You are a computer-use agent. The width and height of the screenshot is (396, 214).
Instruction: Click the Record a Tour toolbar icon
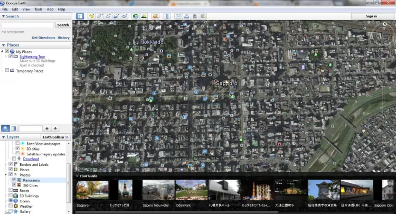point(124,16)
